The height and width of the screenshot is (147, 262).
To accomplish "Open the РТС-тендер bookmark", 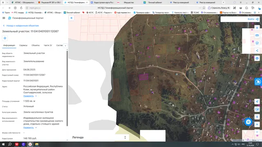I will 18,13.
